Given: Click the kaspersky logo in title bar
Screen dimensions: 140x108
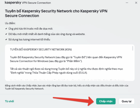Looking at the screenshot, I should [13, 2].
